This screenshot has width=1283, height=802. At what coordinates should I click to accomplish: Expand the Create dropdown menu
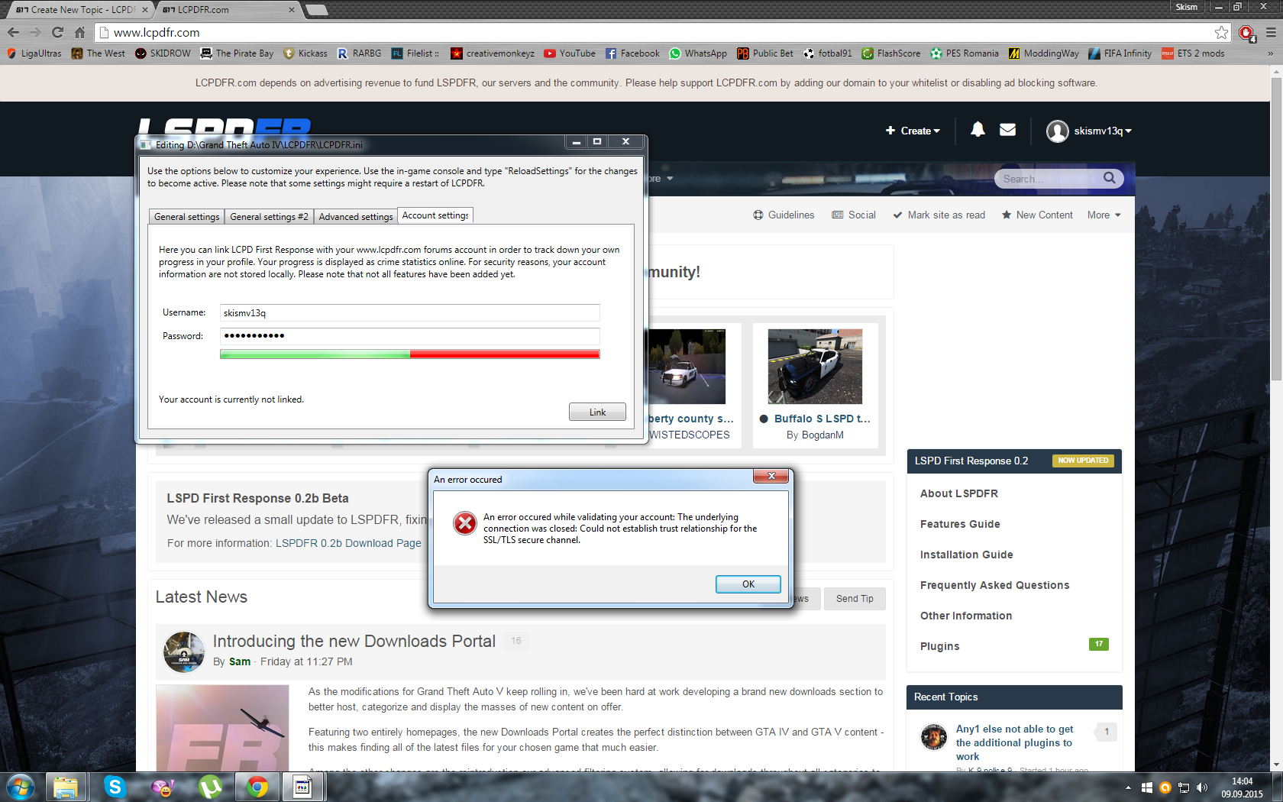click(x=913, y=131)
